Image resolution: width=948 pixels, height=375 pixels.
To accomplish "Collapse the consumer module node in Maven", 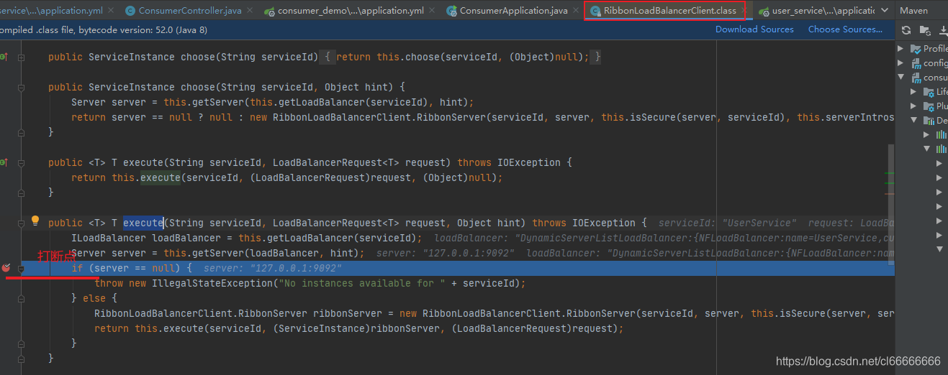I will tap(900, 77).
